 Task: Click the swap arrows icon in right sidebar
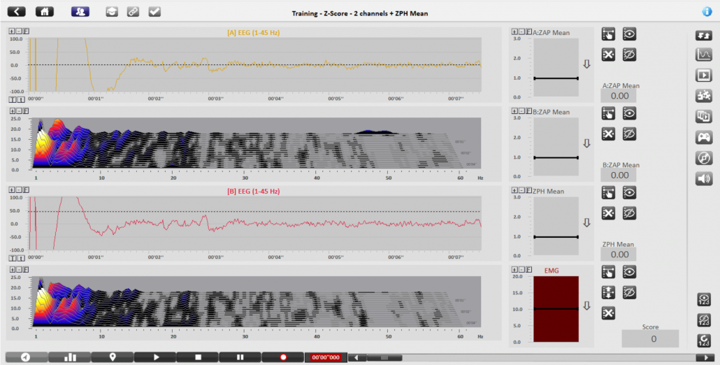tap(704, 35)
